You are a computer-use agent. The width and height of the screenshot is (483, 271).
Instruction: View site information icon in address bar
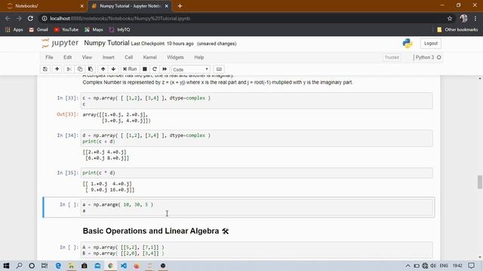[45, 18]
